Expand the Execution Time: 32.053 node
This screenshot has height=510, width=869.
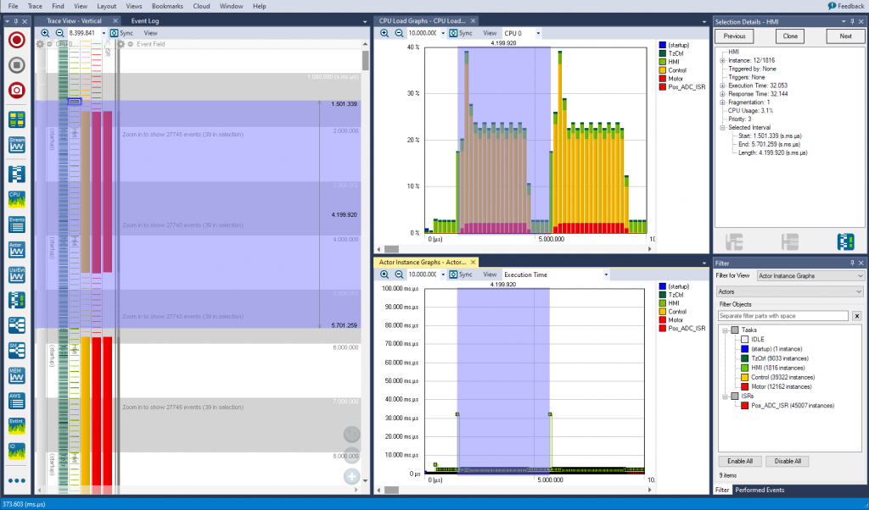tap(722, 86)
